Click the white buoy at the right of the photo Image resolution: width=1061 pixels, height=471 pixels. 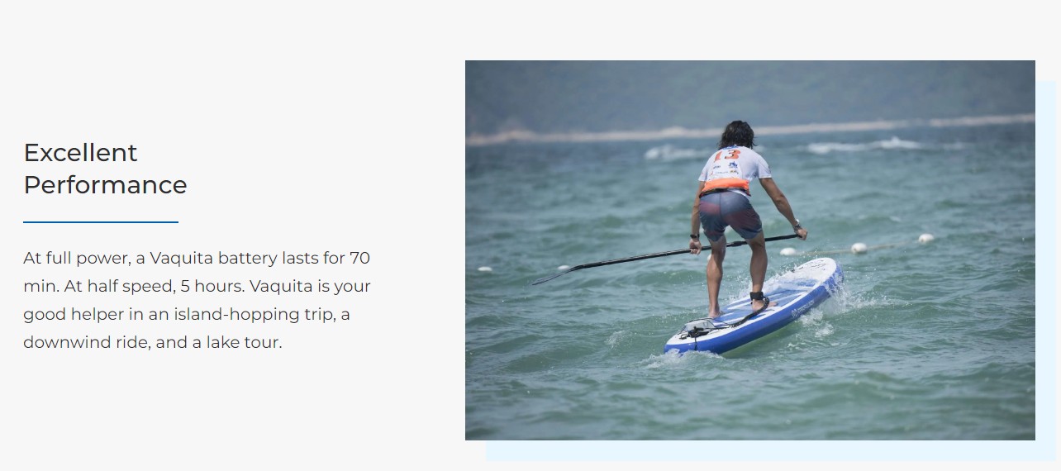[925, 239]
